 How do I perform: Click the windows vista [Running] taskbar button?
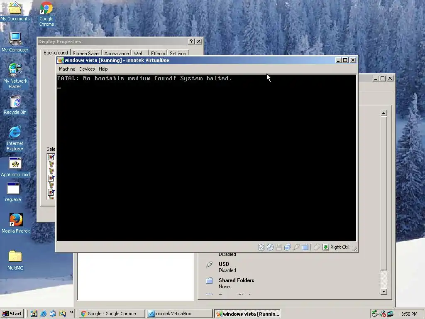247,314
